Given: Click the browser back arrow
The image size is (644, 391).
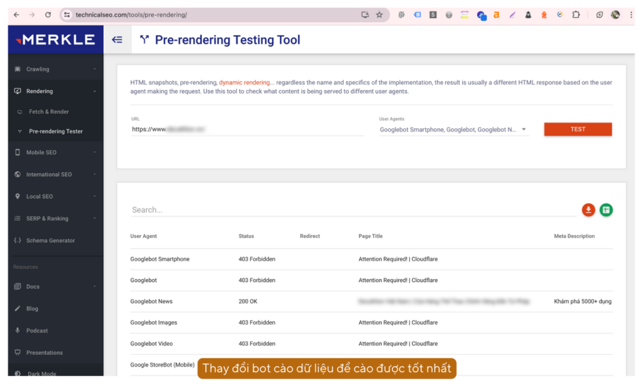Looking at the screenshot, I should tap(16, 14).
